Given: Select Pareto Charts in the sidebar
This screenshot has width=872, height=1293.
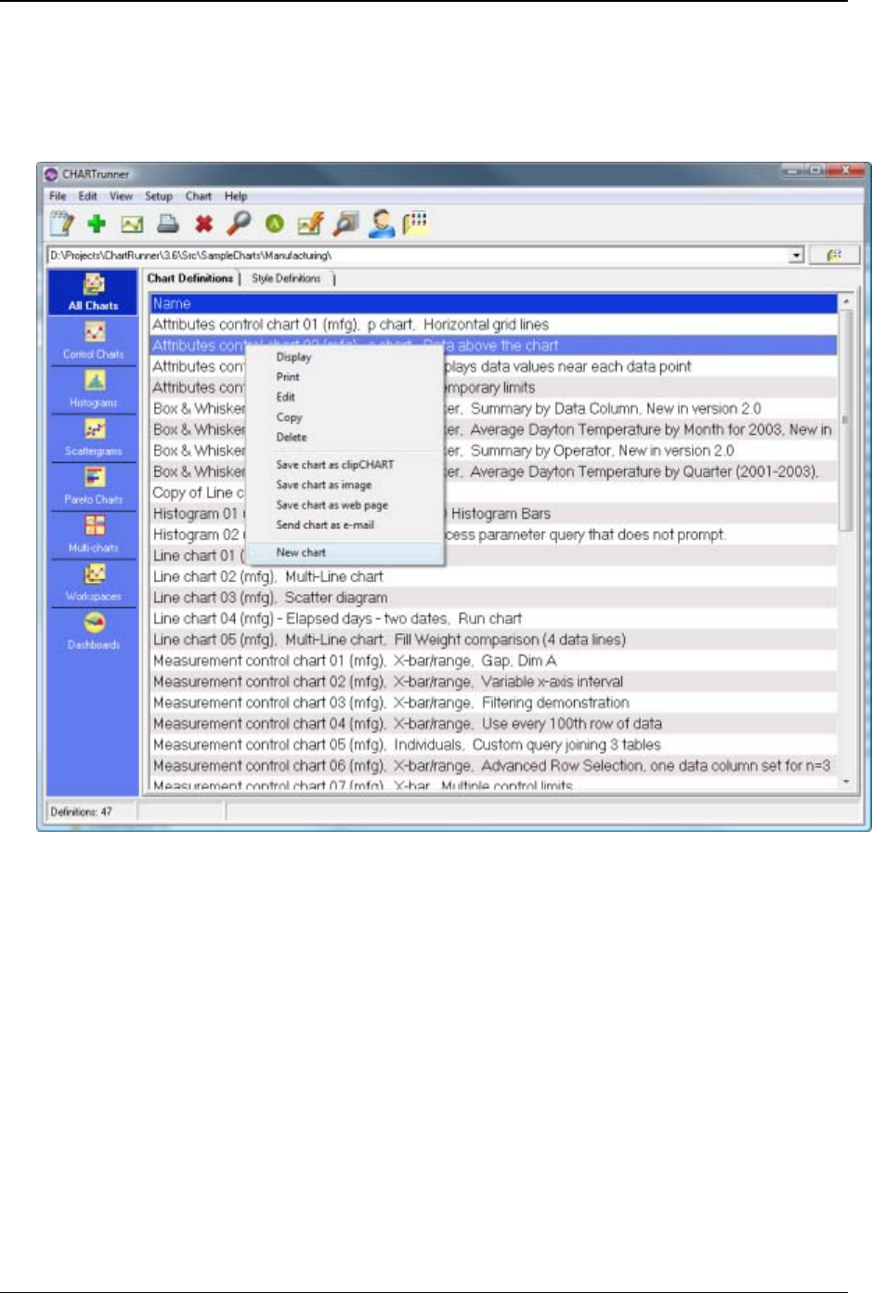Looking at the screenshot, I should (x=93, y=486).
